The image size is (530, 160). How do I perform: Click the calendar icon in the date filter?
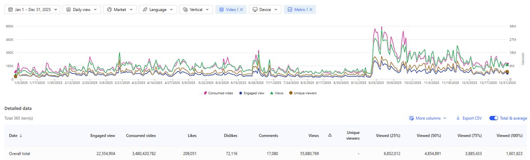click(11, 9)
